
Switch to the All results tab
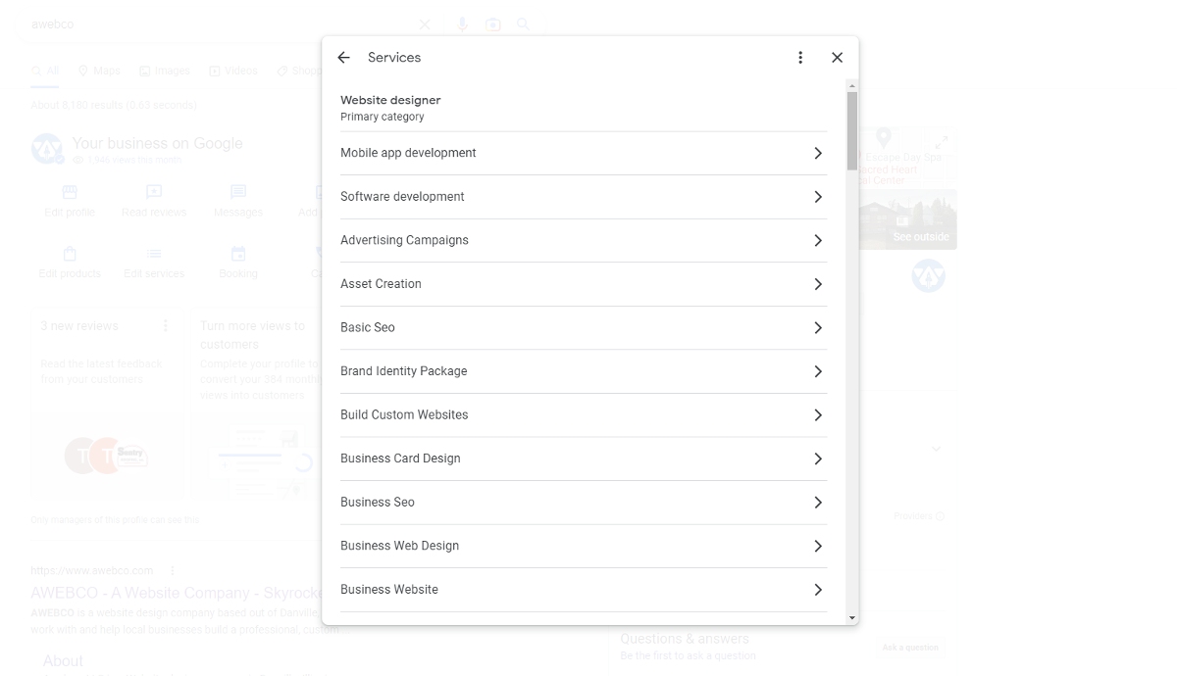tap(45, 71)
